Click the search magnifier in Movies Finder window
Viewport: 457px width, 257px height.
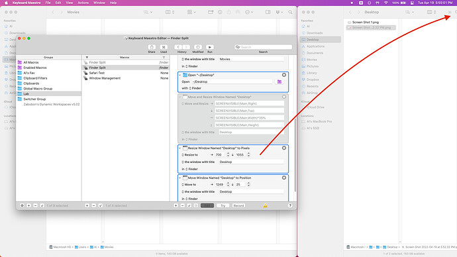point(290,12)
